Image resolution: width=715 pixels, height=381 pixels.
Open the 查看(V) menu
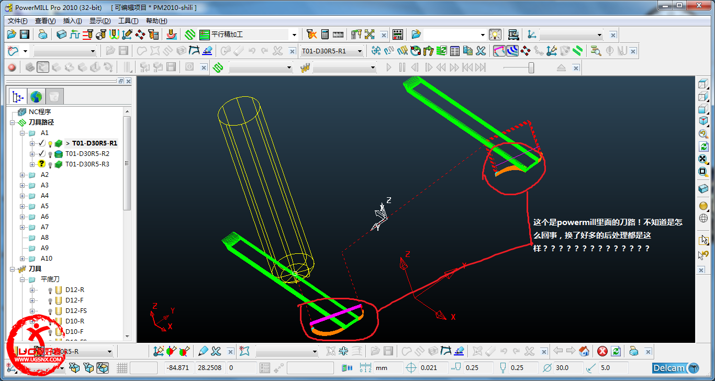pyautogui.click(x=45, y=21)
